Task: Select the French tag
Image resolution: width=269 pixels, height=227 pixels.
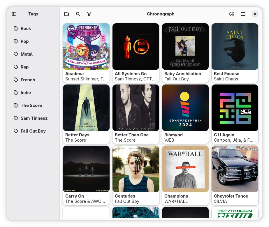Action: pos(34,80)
